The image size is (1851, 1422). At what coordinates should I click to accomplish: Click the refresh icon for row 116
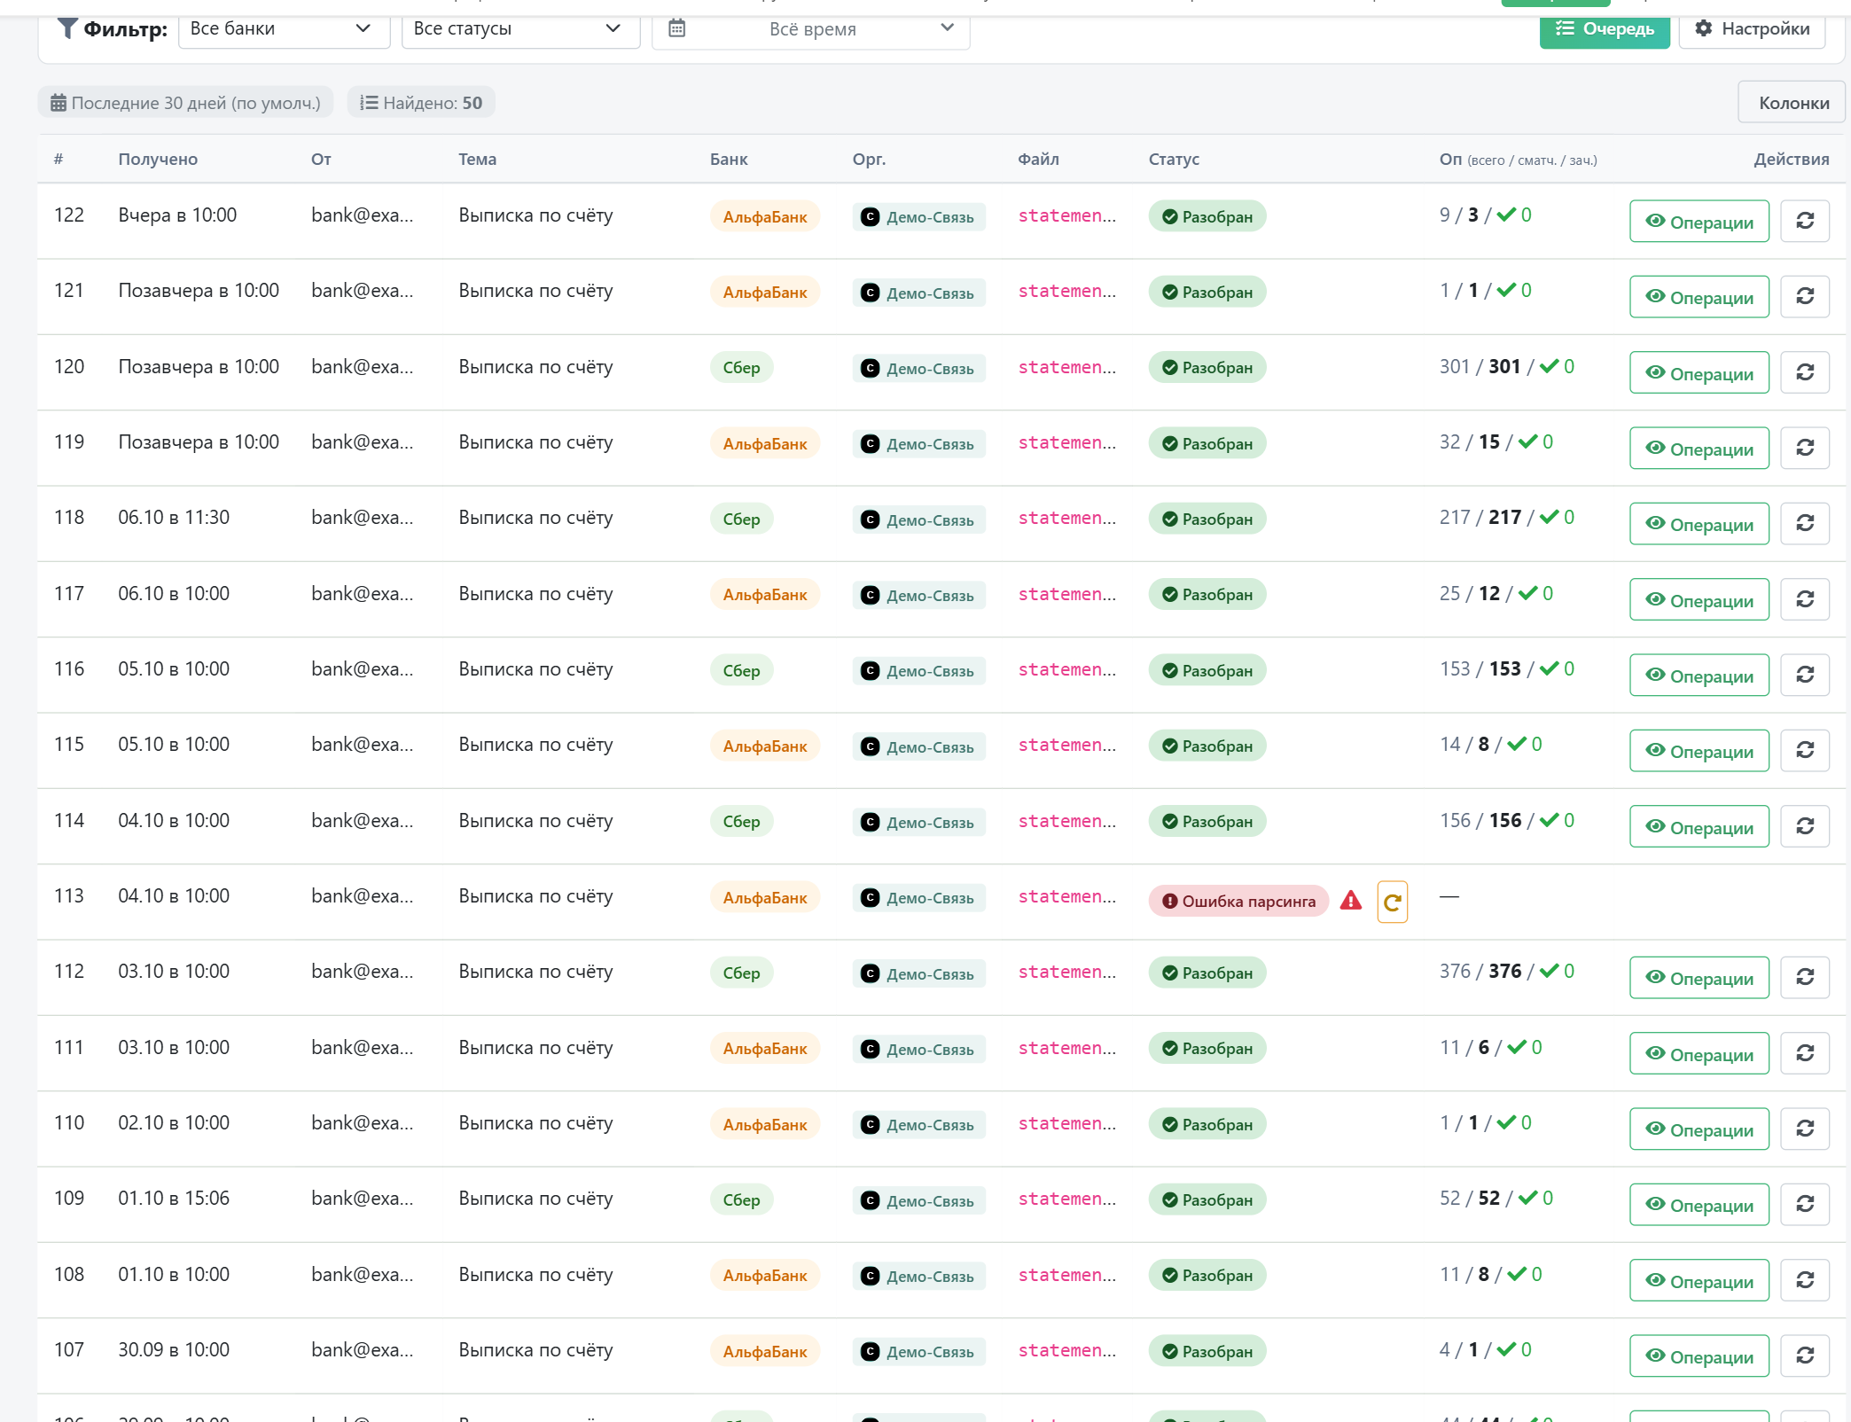(x=1805, y=675)
